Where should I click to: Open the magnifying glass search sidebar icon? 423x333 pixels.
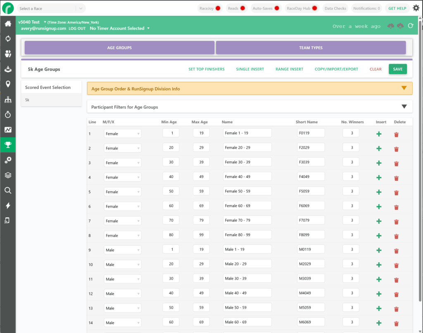8,190
